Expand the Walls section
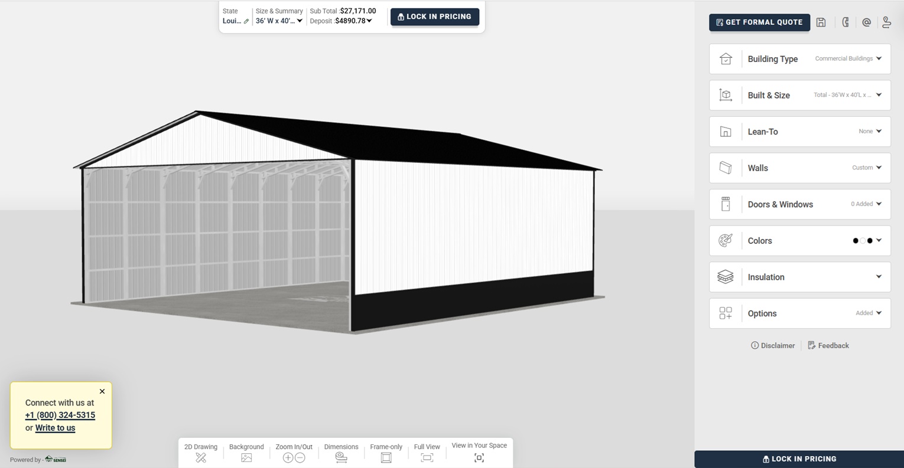 pos(800,168)
